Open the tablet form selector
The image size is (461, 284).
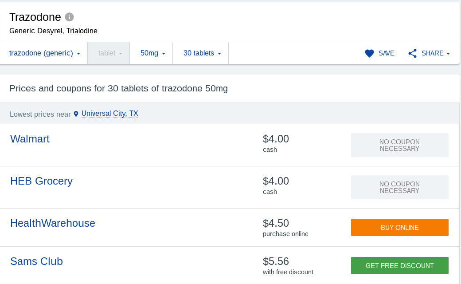pyautogui.click(x=108, y=53)
